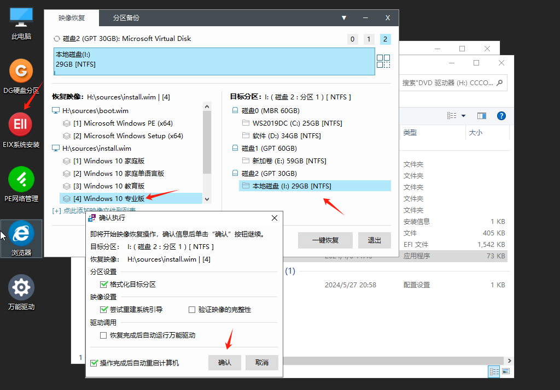Click the refresh icon beside 磁盘2 title
Viewport: 560px width, 390px height.
coord(56,39)
